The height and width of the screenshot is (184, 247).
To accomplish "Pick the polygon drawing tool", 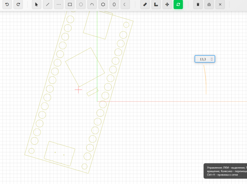I will click(x=103, y=5).
